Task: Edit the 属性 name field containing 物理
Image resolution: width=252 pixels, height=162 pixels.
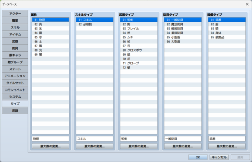Action: tap(50, 139)
